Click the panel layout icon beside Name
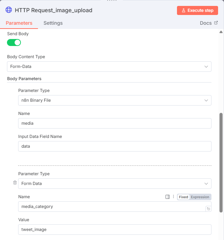Image resolution: width=224 pixels, height=240 pixels. [x=168, y=197]
